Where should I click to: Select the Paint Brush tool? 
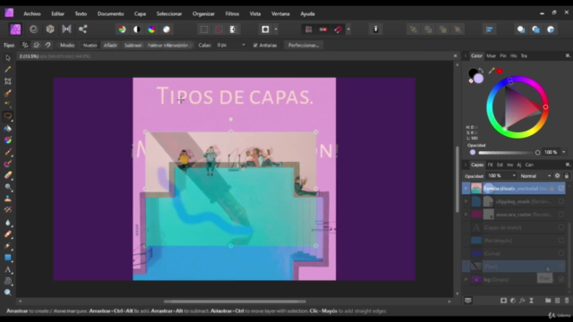point(8,152)
